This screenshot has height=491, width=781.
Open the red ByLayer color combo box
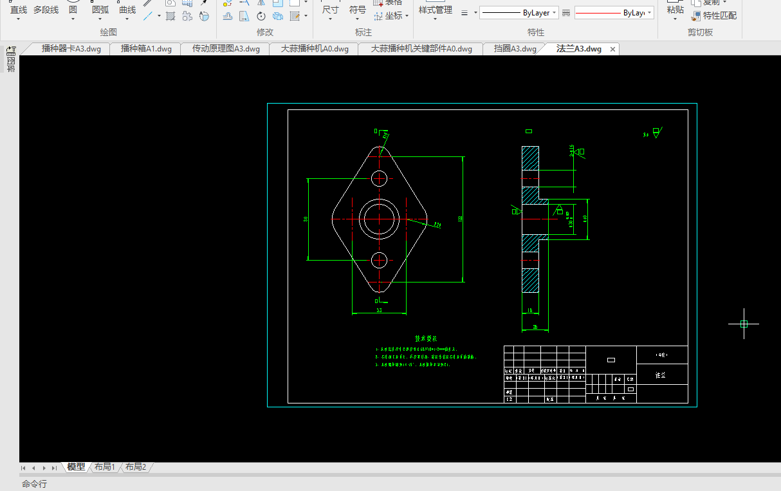[614, 13]
